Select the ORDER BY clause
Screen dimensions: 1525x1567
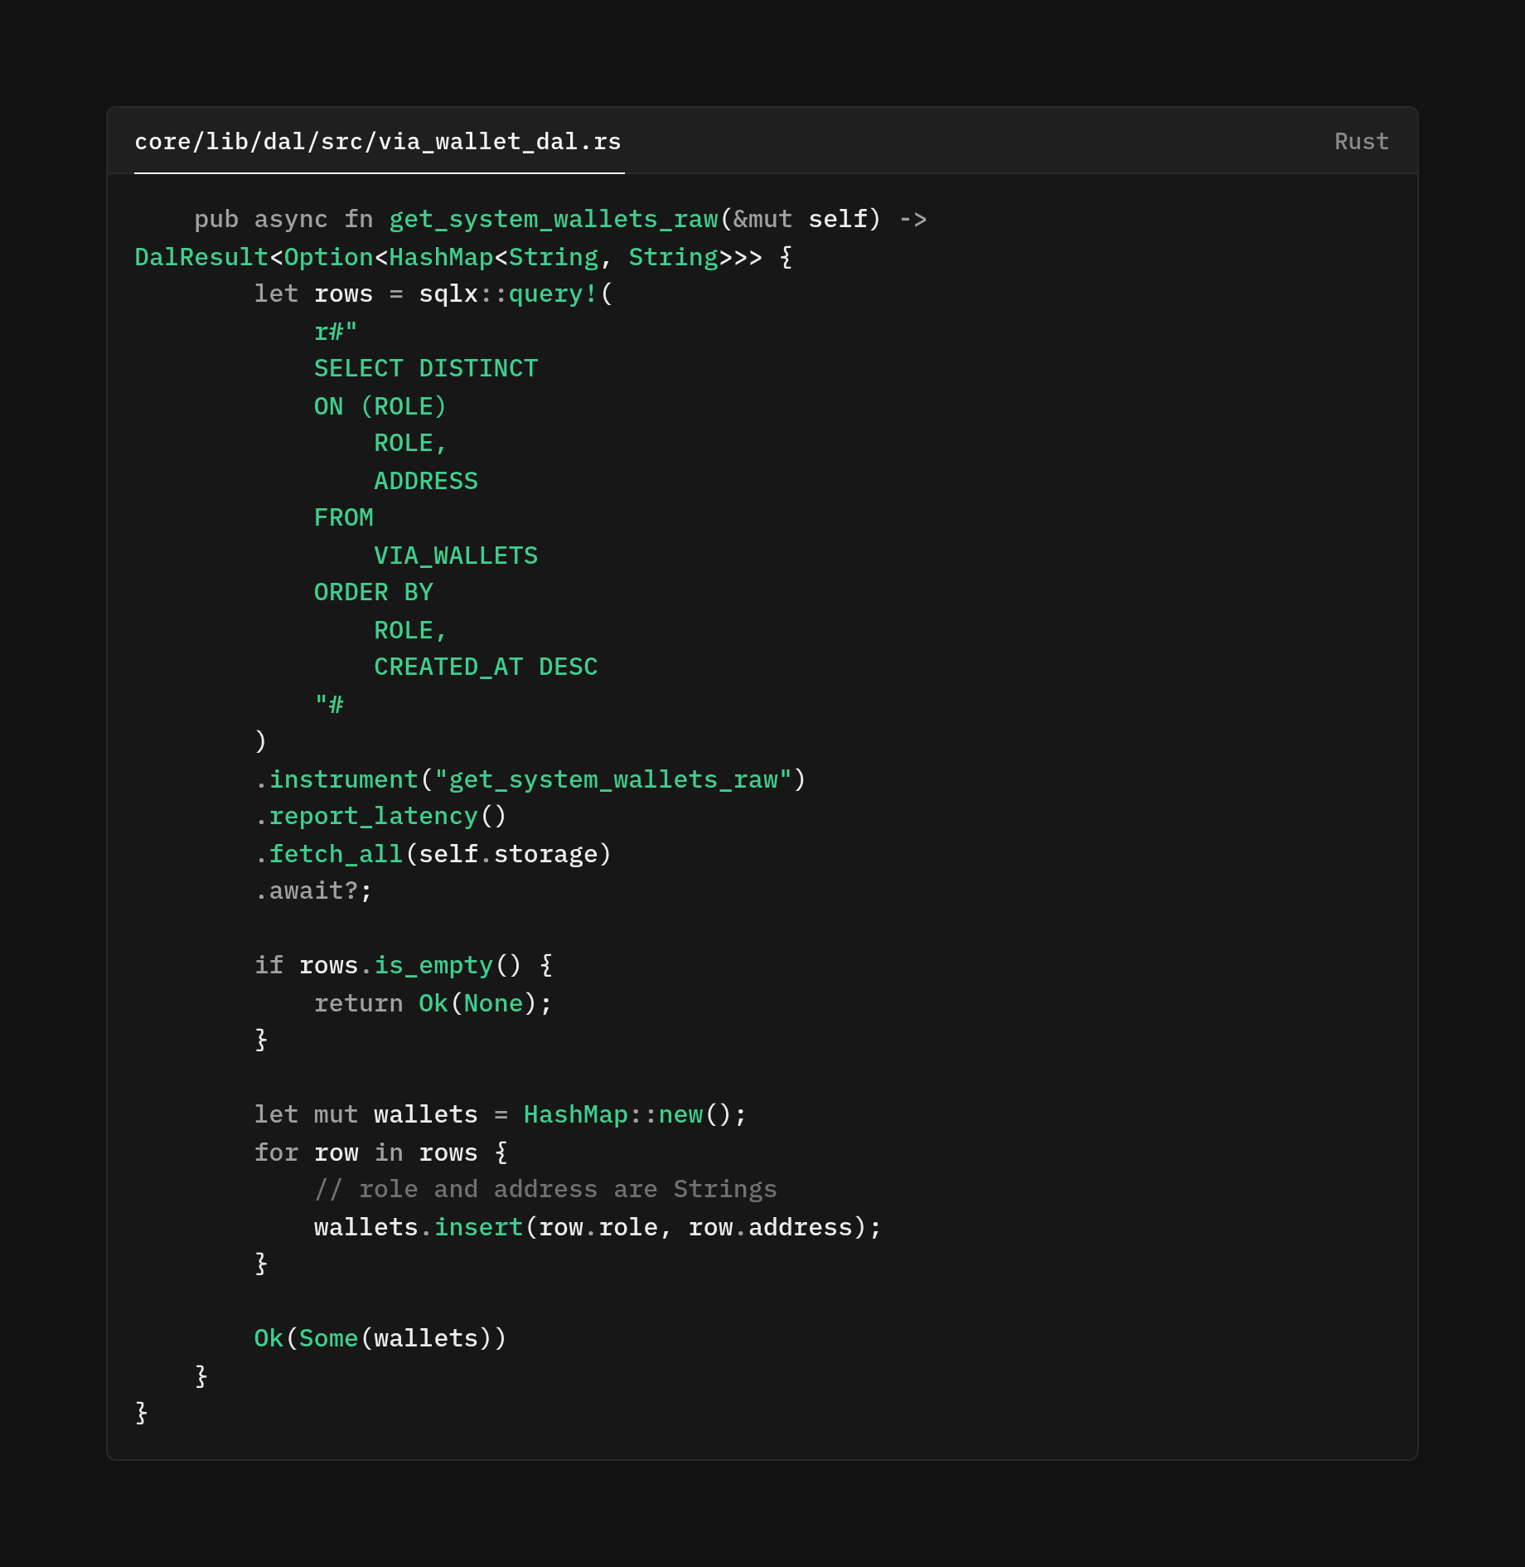(373, 591)
